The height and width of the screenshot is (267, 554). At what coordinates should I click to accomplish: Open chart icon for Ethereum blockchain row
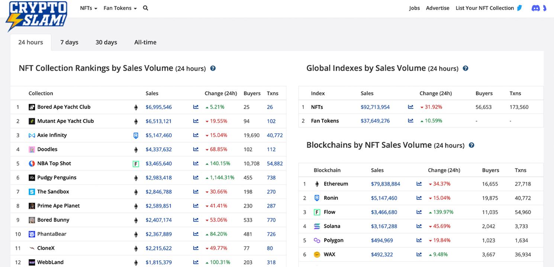(x=419, y=184)
